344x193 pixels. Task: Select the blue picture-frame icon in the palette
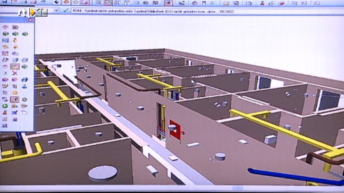tap(5, 40)
